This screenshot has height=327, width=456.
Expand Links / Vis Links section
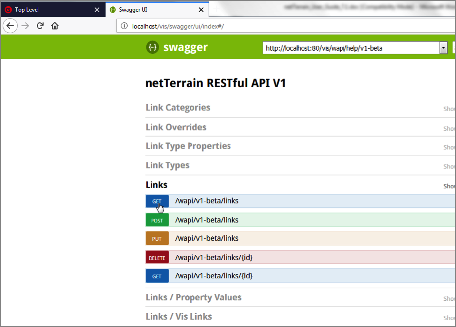[179, 317]
